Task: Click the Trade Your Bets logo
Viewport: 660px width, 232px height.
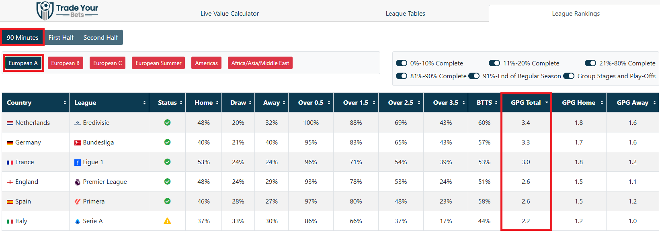Action: 67,11
